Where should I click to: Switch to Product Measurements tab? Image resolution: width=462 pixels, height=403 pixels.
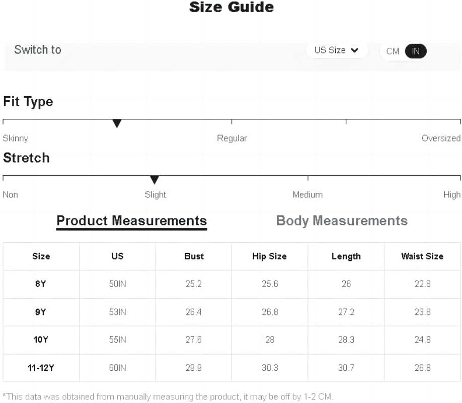[x=132, y=221]
